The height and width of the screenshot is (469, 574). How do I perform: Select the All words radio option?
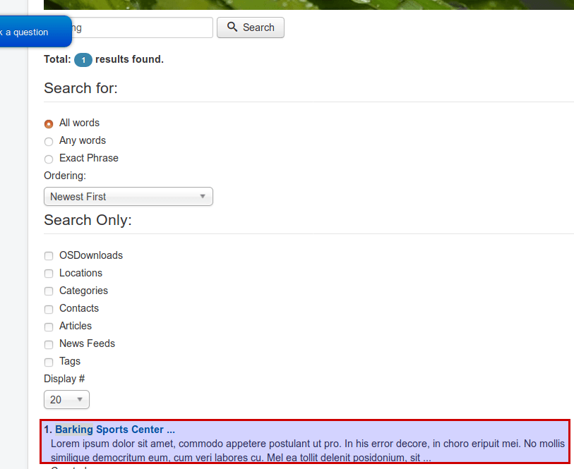click(49, 123)
